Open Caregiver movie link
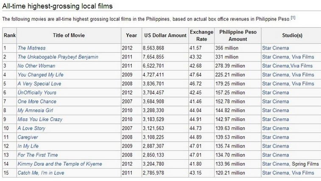Screen dimensions: 321x181 tap(28, 137)
